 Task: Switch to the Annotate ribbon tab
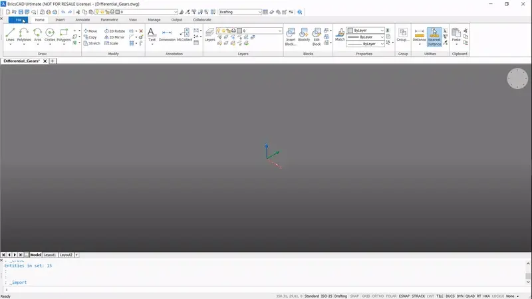(82, 20)
